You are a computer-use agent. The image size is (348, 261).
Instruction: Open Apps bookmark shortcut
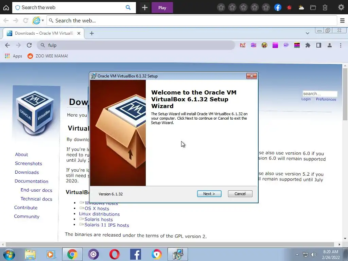coord(13,56)
